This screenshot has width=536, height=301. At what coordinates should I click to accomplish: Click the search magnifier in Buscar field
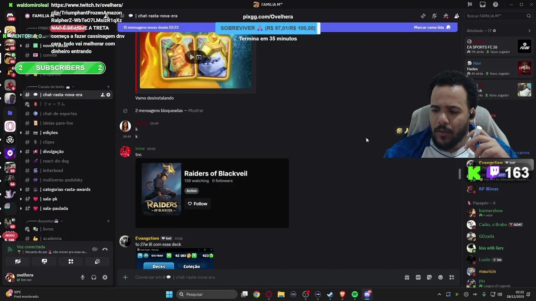529,16
